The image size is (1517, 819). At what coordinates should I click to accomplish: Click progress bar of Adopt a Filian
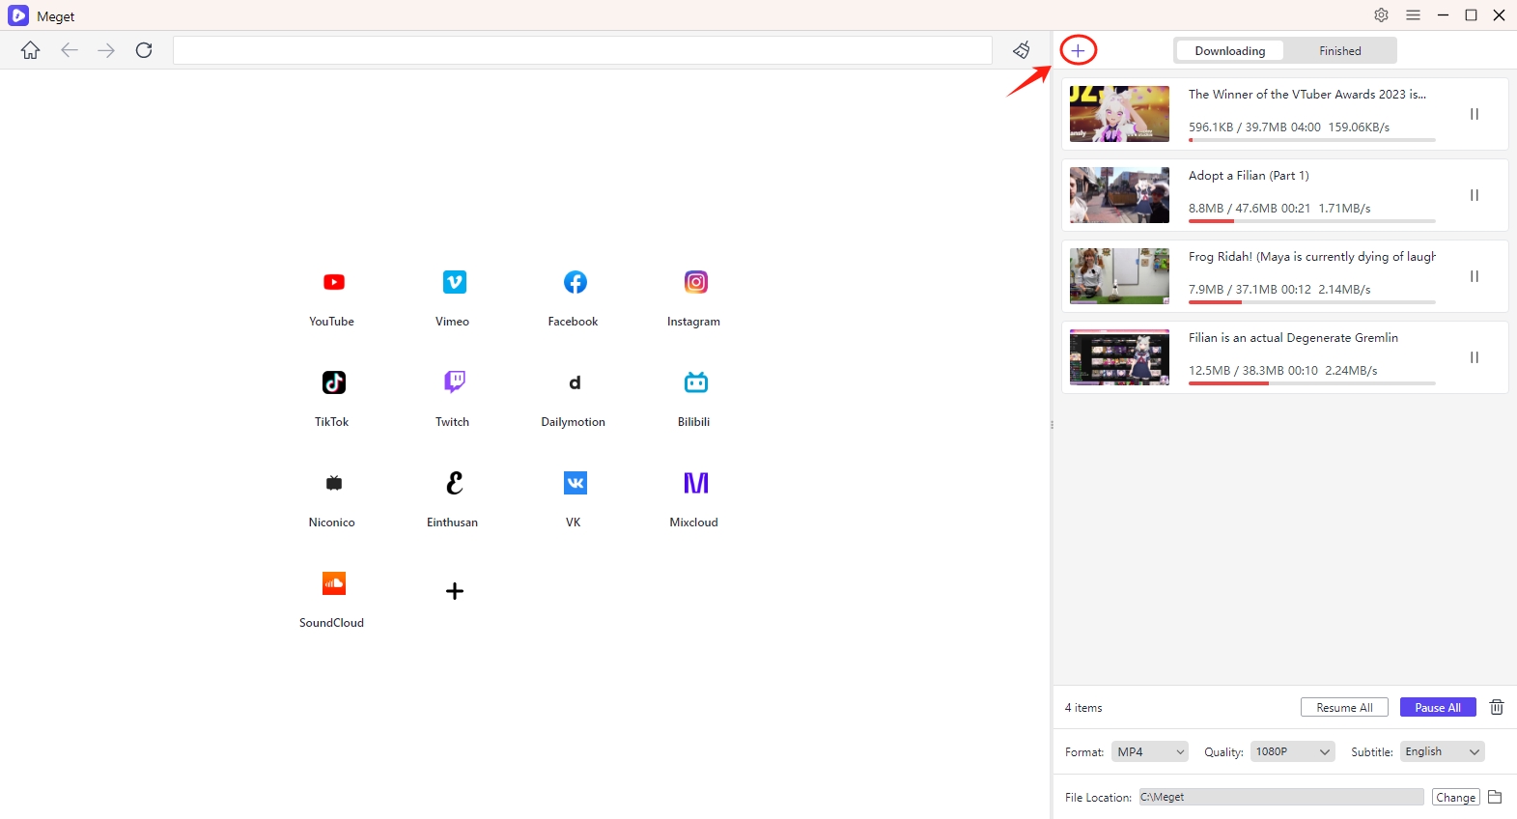click(1311, 221)
